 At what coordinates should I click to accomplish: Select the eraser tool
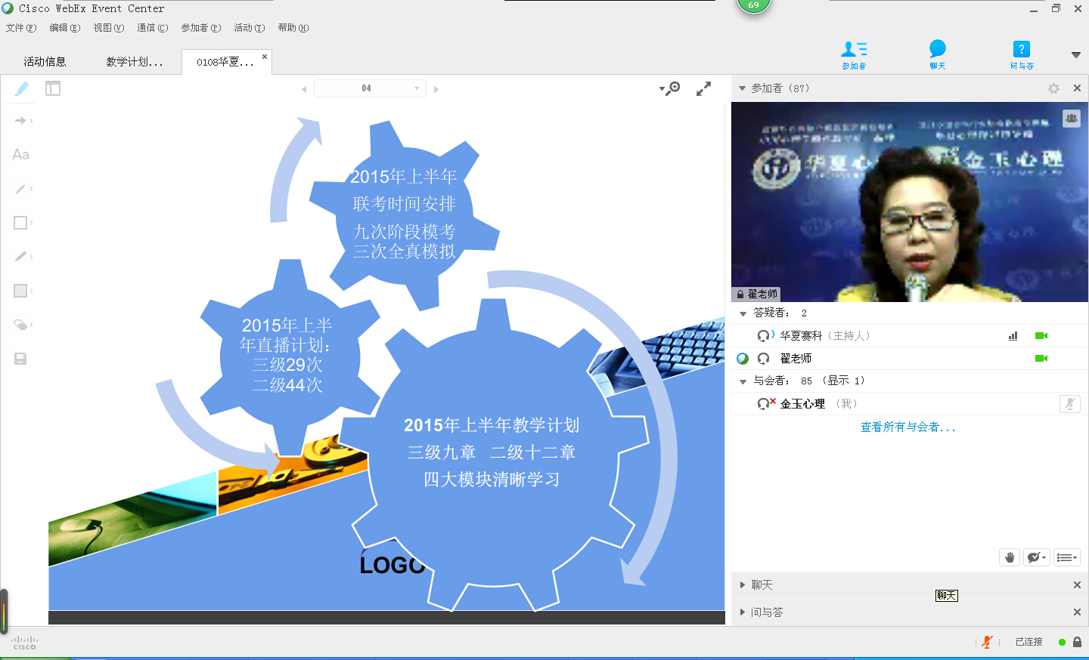point(20,325)
